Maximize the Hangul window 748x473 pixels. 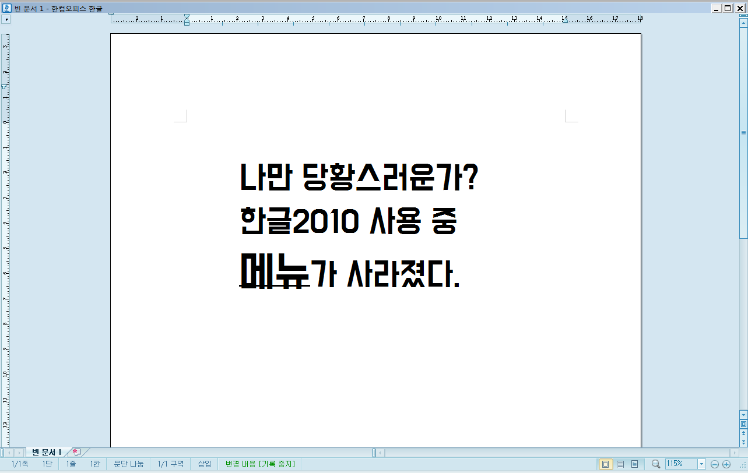(728, 8)
